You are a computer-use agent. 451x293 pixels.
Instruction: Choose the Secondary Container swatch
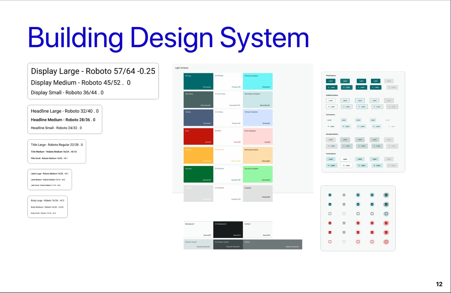[x=258, y=99]
